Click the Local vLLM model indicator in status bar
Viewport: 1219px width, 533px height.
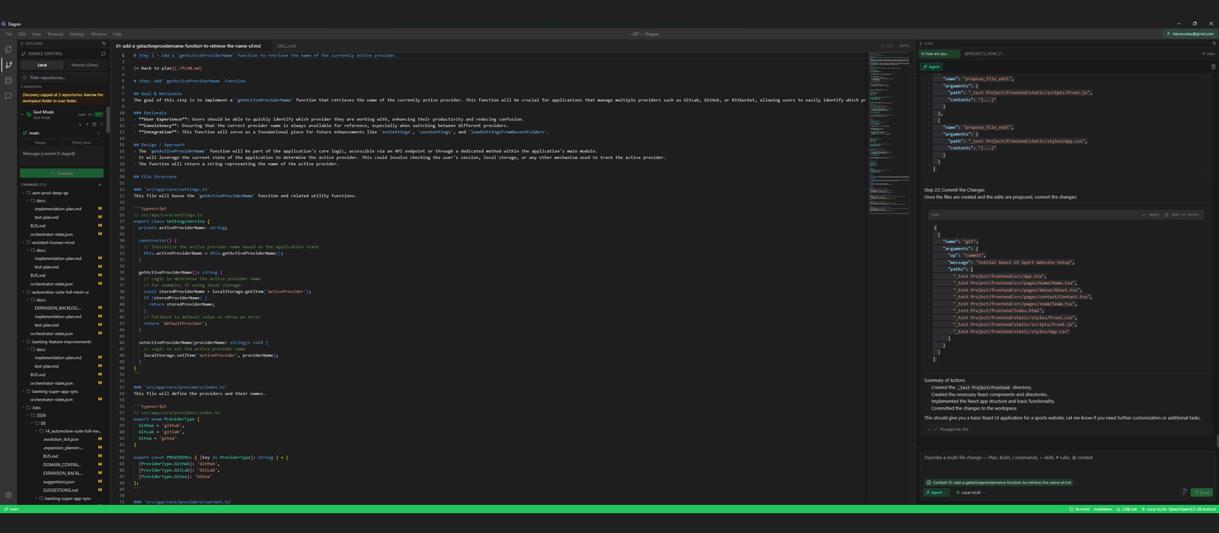[1178, 509]
